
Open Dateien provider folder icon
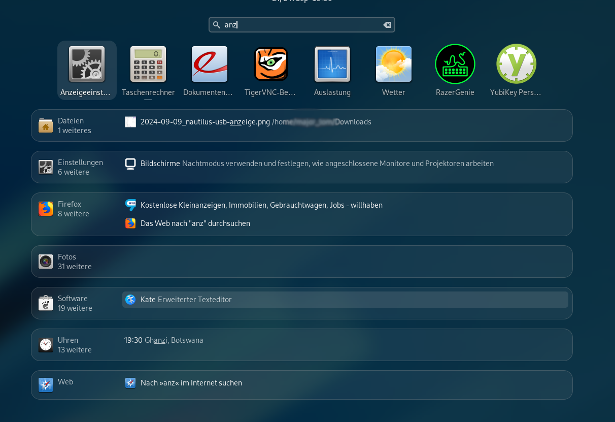click(46, 125)
